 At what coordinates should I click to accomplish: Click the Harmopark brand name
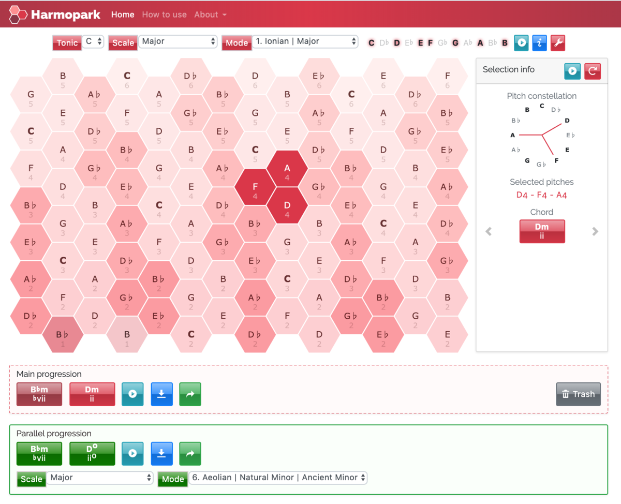coord(65,14)
